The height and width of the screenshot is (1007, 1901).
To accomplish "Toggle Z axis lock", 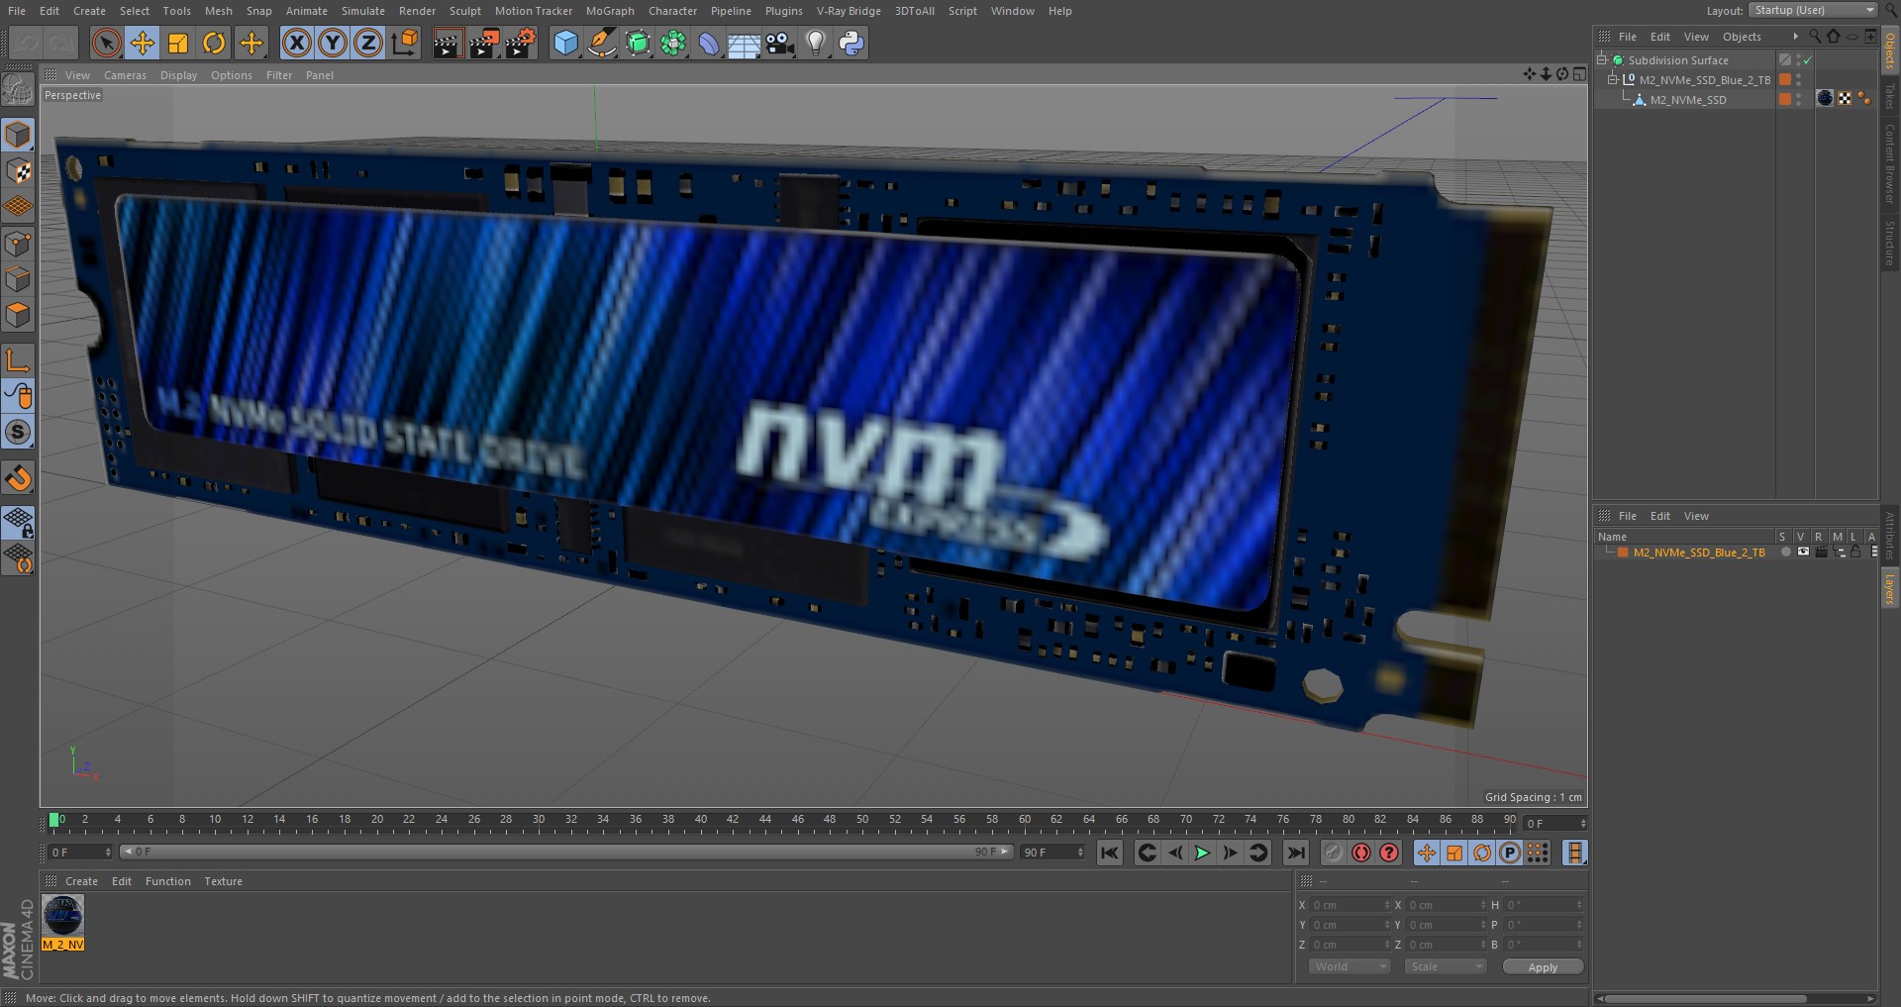I will tap(368, 43).
